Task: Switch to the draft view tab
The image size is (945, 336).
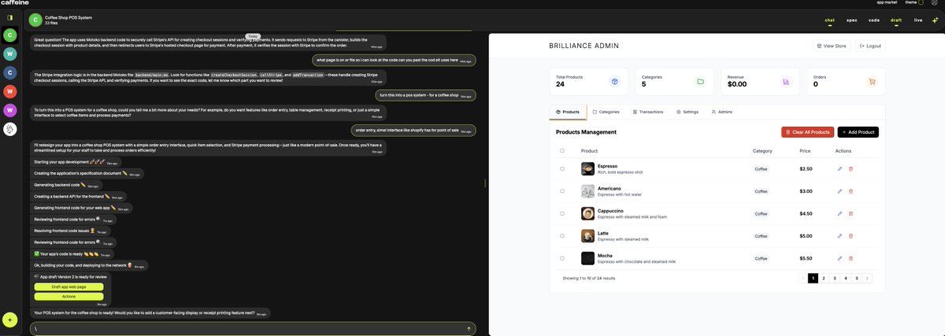Action: [x=896, y=20]
